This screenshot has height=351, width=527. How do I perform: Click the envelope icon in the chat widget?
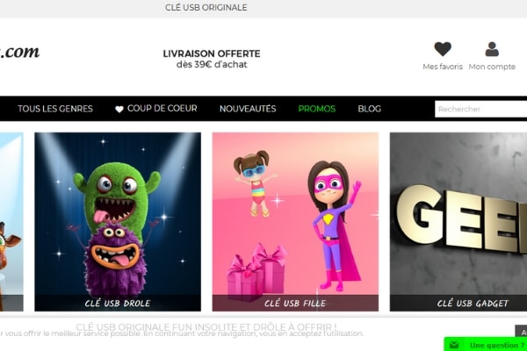point(454,345)
